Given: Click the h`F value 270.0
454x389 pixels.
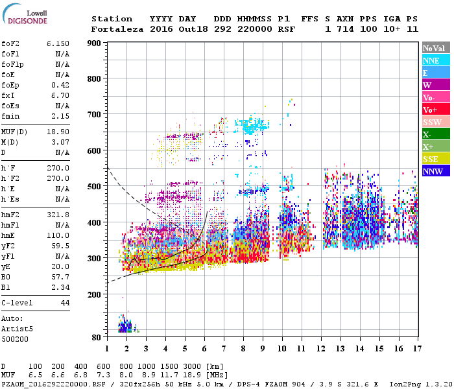Looking at the screenshot, I should click(x=58, y=168).
